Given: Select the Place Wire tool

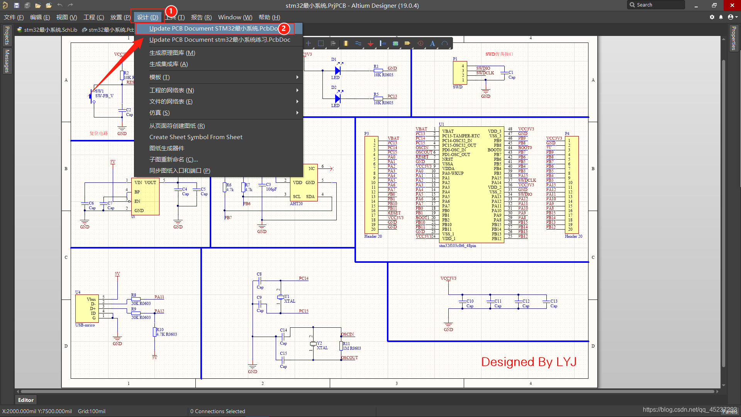Looking at the screenshot, I should click(358, 43).
